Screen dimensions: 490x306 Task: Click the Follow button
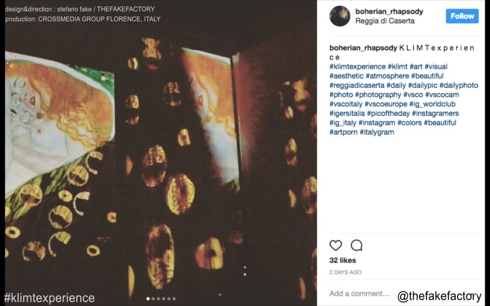point(462,16)
